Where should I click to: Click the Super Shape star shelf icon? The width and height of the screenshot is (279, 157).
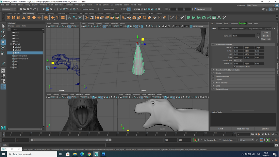(53, 18)
